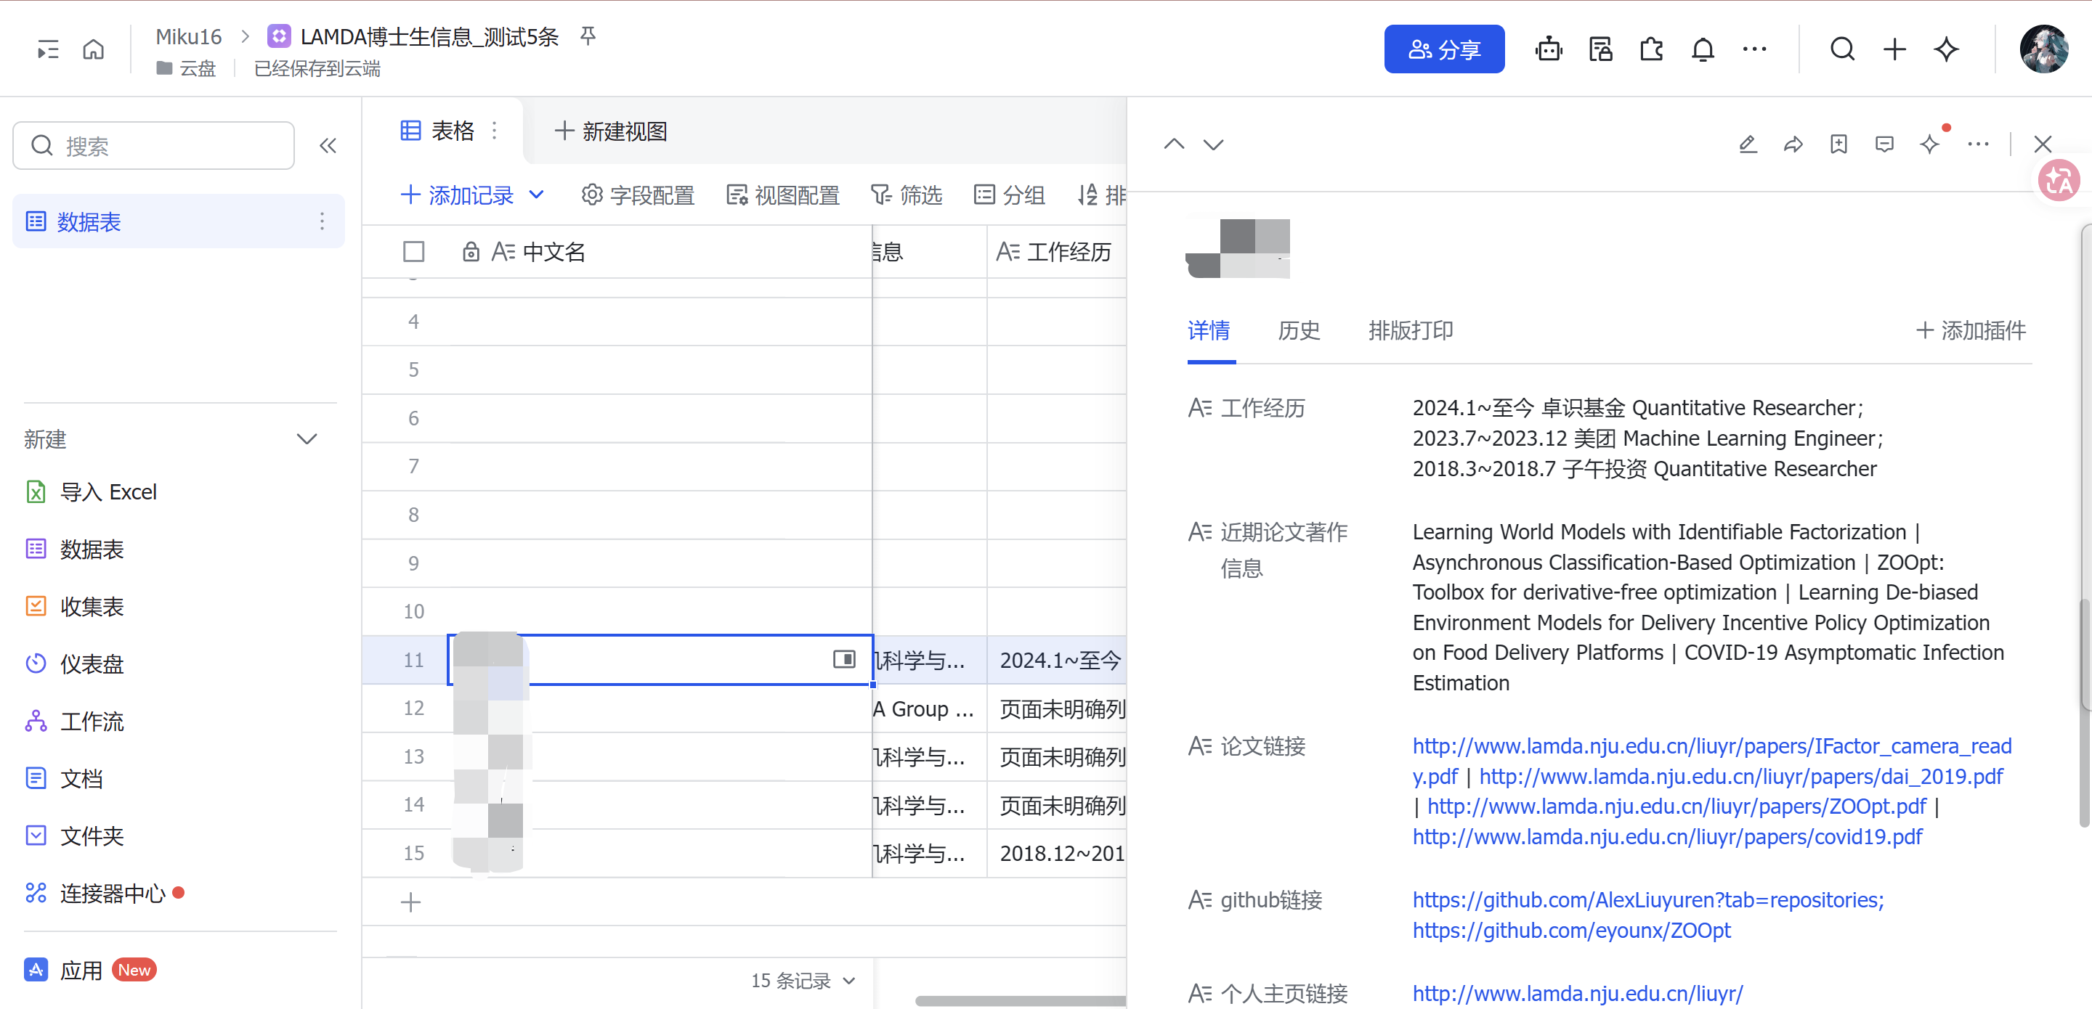Switch to the 排版打印 tab
Screen dimensions: 2092x1009
coord(1411,330)
